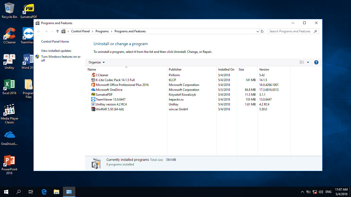Select version '17.3.6816.0313' cell
351x197 pixels.
pyautogui.click(x=269, y=90)
